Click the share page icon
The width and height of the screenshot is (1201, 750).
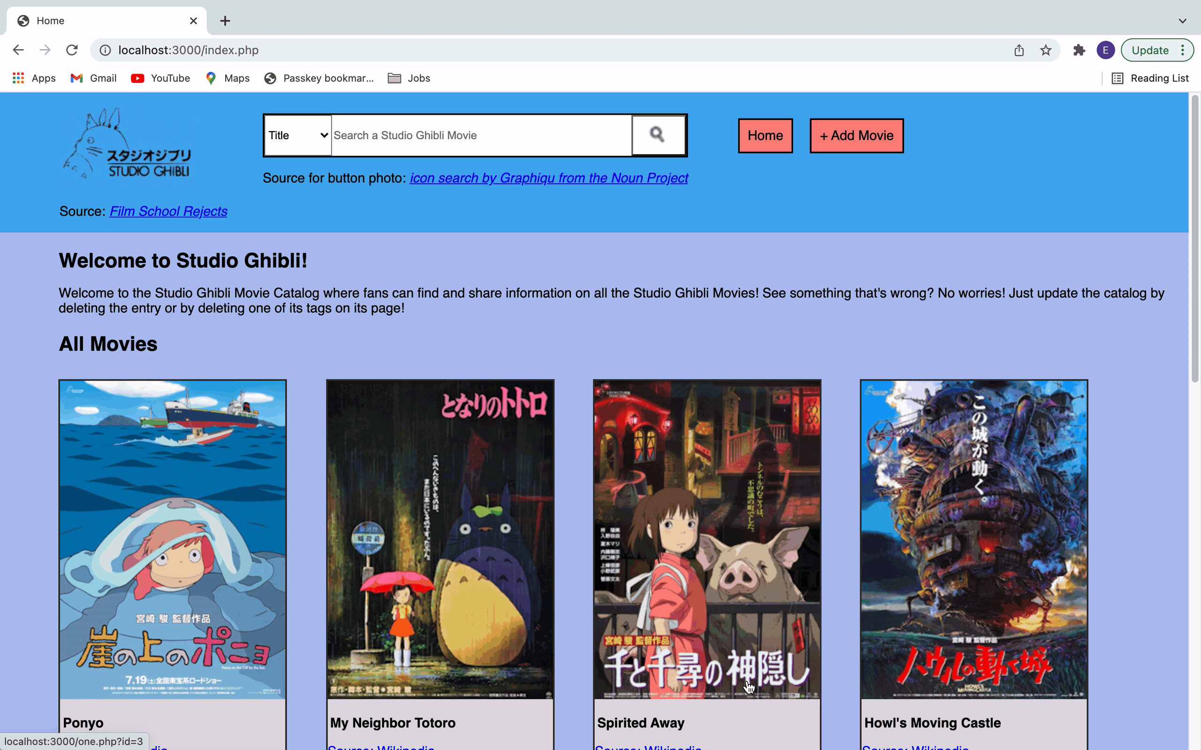(1019, 50)
